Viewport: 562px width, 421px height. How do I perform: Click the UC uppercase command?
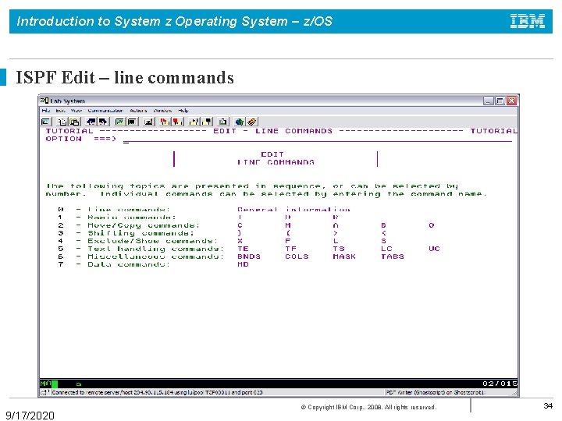click(435, 249)
